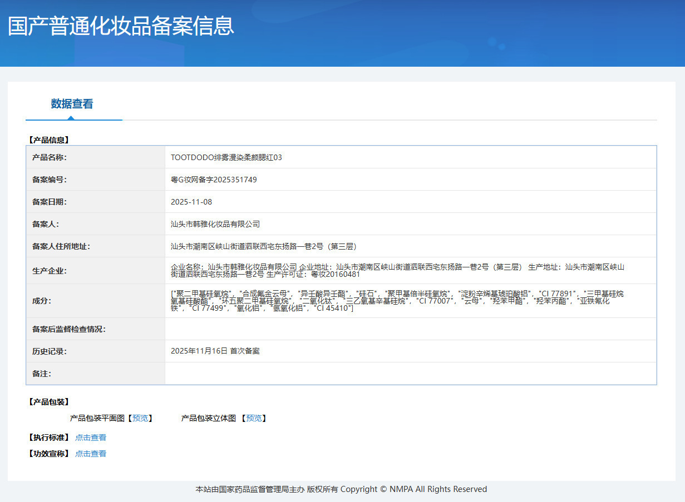Click the 生产企业 details text
Image resolution: width=685 pixels, height=502 pixels.
[397, 271]
